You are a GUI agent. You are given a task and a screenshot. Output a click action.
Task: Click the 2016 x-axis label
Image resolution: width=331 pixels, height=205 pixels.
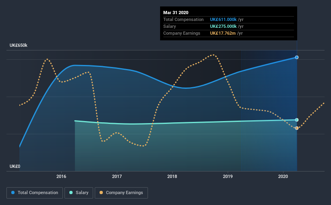coord(61,176)
